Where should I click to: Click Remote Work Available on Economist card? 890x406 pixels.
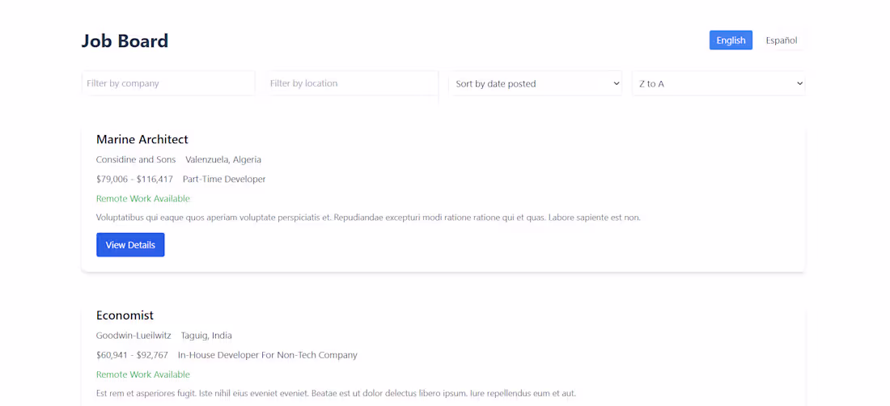143,374
